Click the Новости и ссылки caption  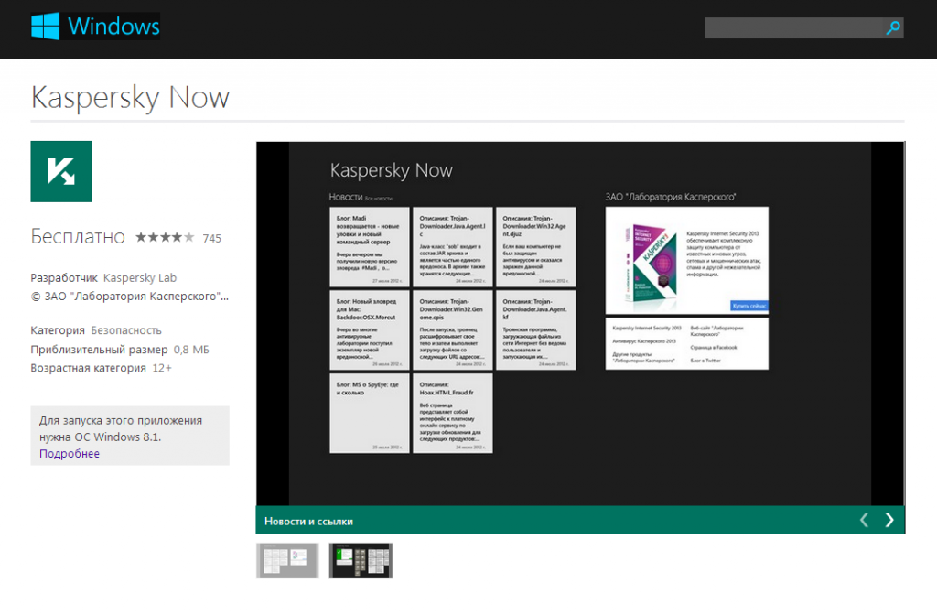(x=308, y=521)
